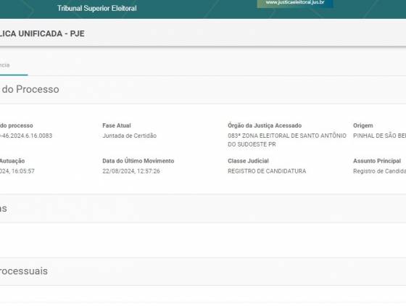
Task: Click the Classe Judicial field label
Action: 248,161
